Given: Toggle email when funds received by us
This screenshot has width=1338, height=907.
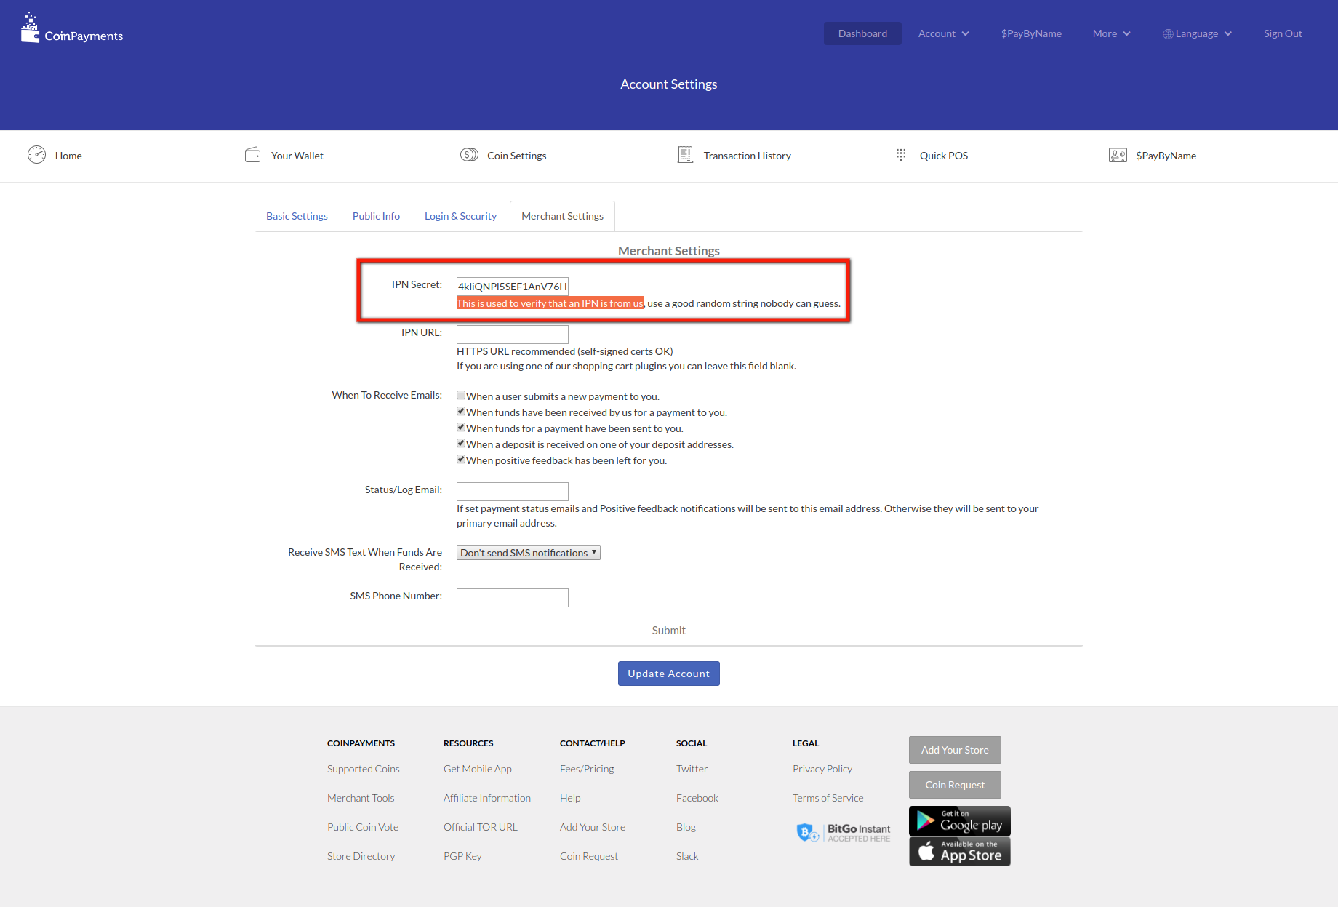Looking at the screenshot, I should tap(461, 412).
